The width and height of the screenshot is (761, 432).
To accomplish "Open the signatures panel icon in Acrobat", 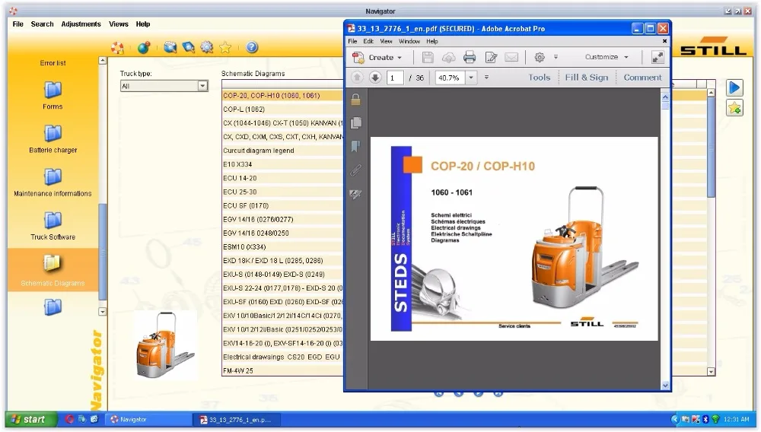I will [x=355, y=194].
